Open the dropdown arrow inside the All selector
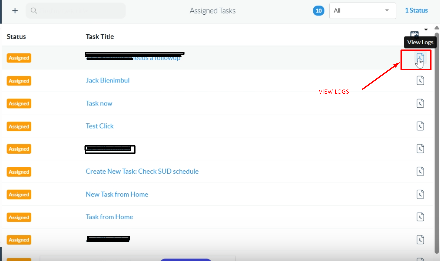The width and height of the screenshot is (440, 261). coord(387,11)
